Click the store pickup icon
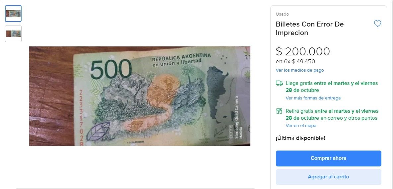The image size is (393, 189). (x=279, y=111)
